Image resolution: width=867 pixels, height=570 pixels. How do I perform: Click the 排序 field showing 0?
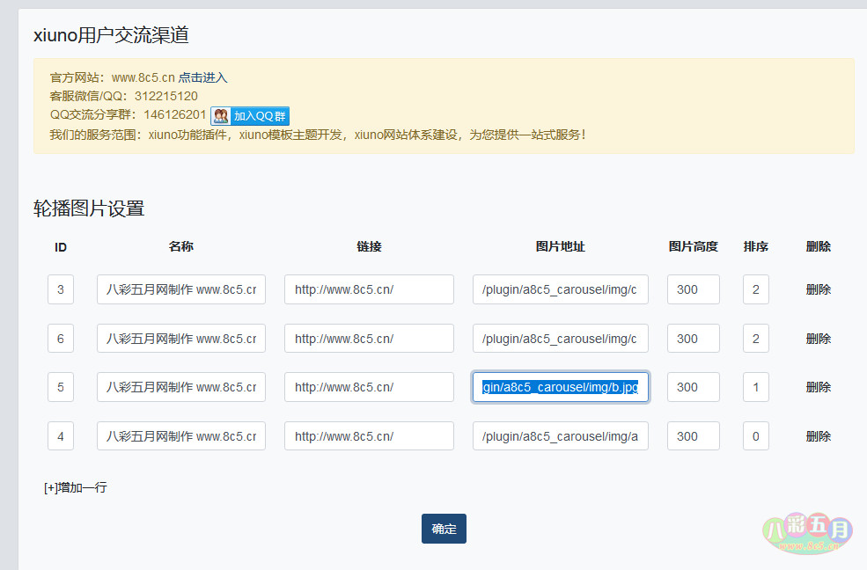(756, 436)
